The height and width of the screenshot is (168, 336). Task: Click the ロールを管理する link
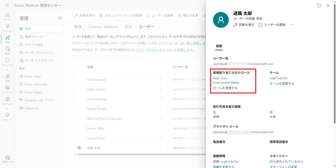(x=225, y=88)
